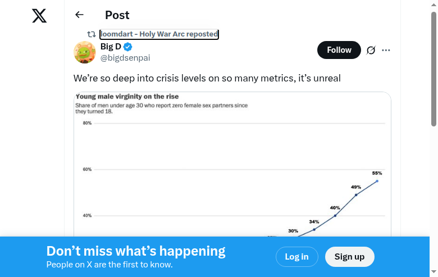
Task: Click the X logo icon
Action: [39, 16]
